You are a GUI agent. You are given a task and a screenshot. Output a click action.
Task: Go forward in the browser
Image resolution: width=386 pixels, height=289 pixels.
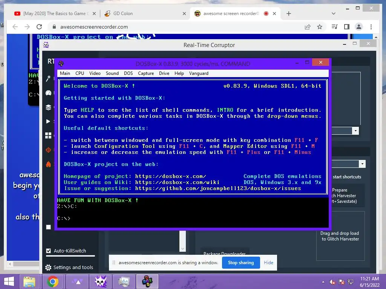point(27,27)
